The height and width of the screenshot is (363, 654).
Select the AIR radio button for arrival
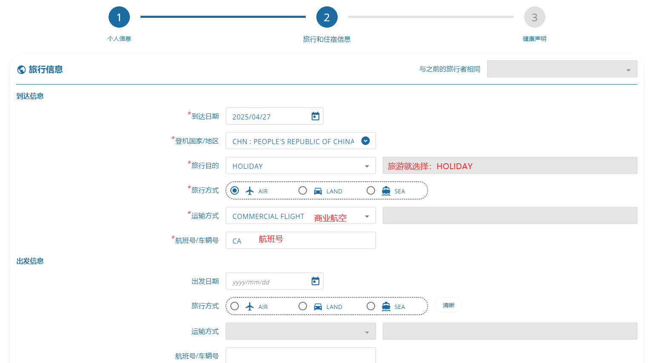pos(235,190)
